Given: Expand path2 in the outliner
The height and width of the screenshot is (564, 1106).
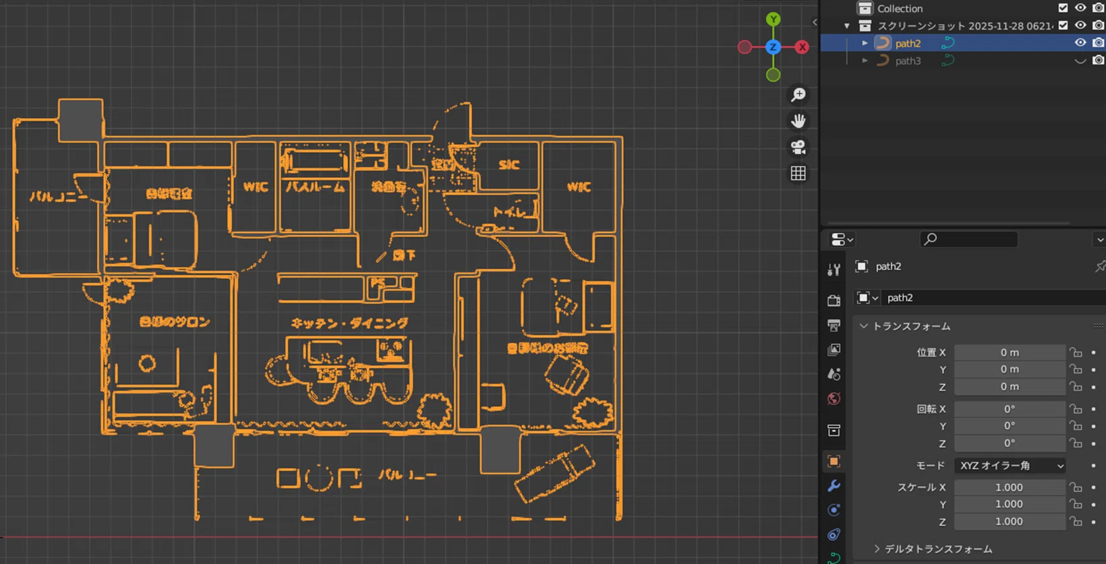Looking at the screenshot, I should pyautogui.click(x=865, y=43).
